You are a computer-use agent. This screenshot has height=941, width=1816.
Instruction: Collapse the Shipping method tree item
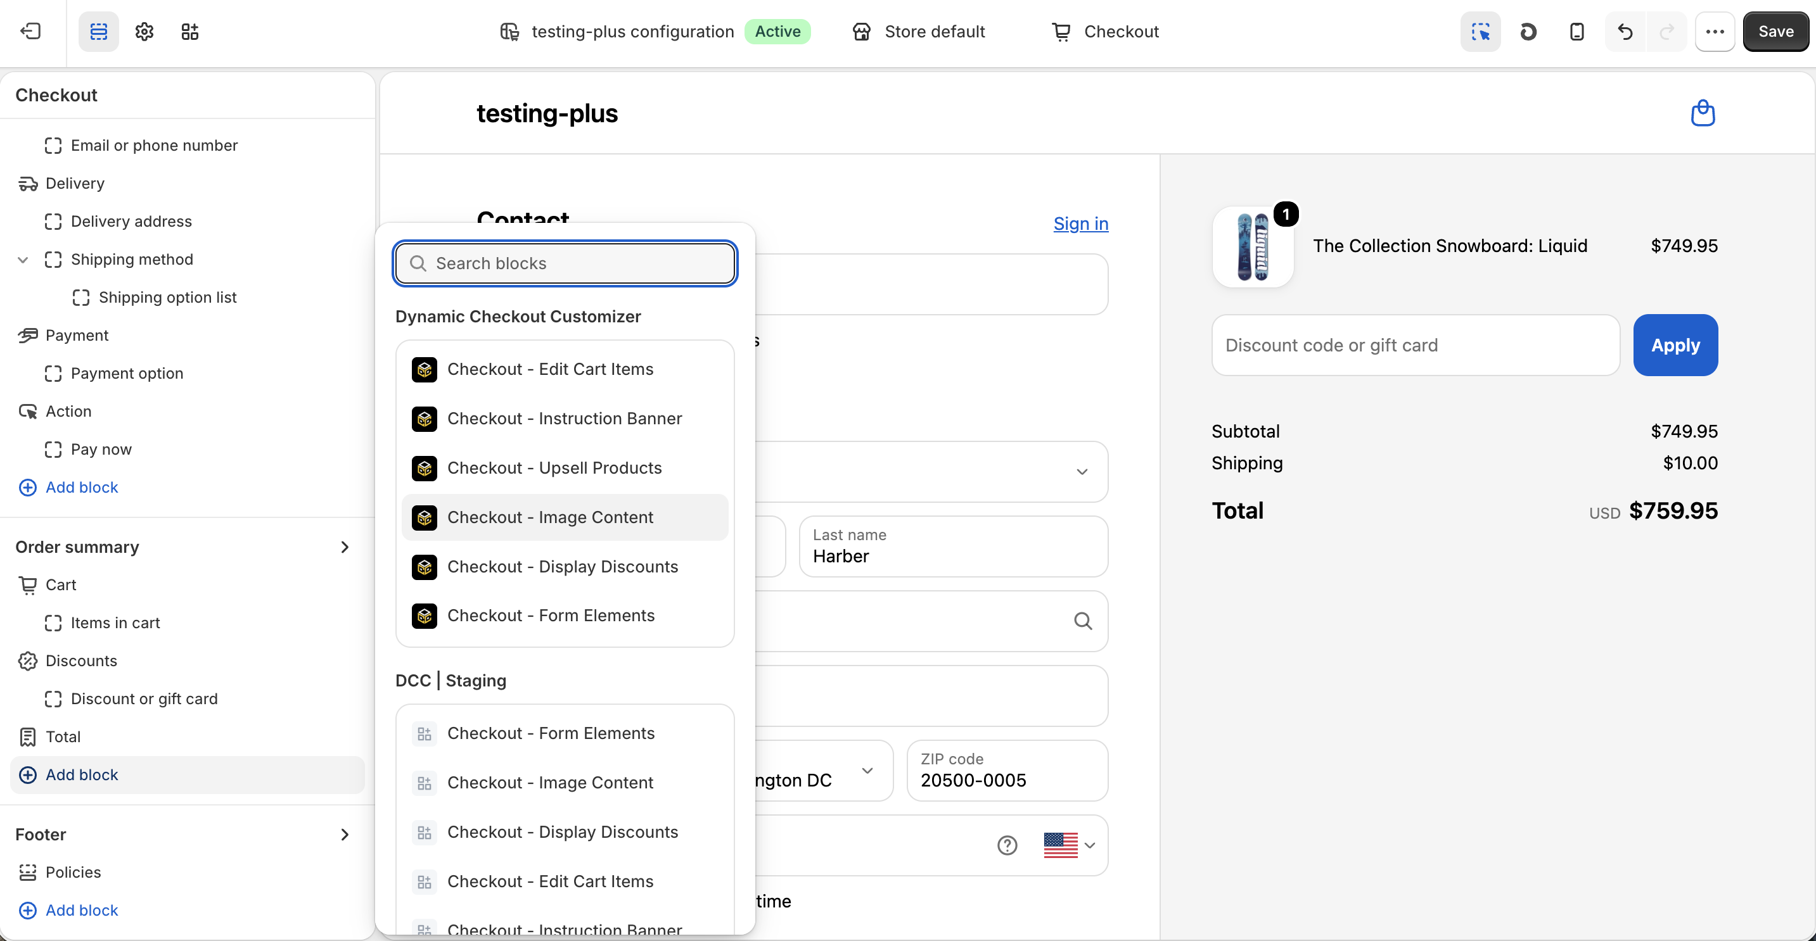click(23, 259)
